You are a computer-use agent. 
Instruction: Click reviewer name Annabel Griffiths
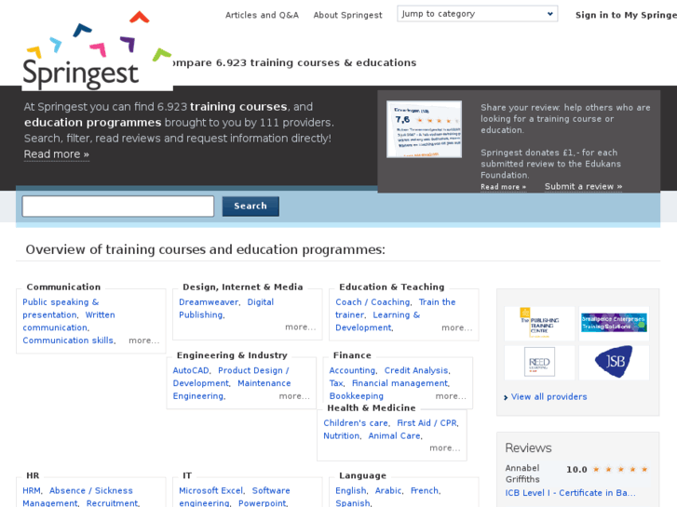click(522, 474)
